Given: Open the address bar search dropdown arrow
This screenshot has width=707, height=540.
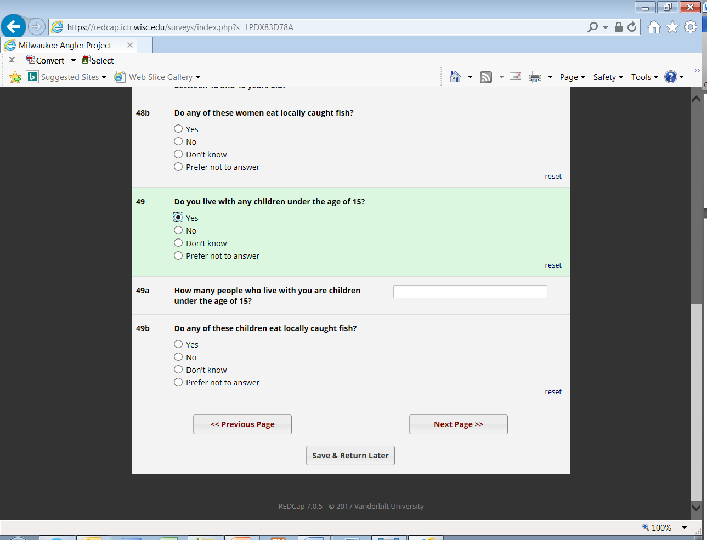Looking at the screenshot, I should (606, 27).
